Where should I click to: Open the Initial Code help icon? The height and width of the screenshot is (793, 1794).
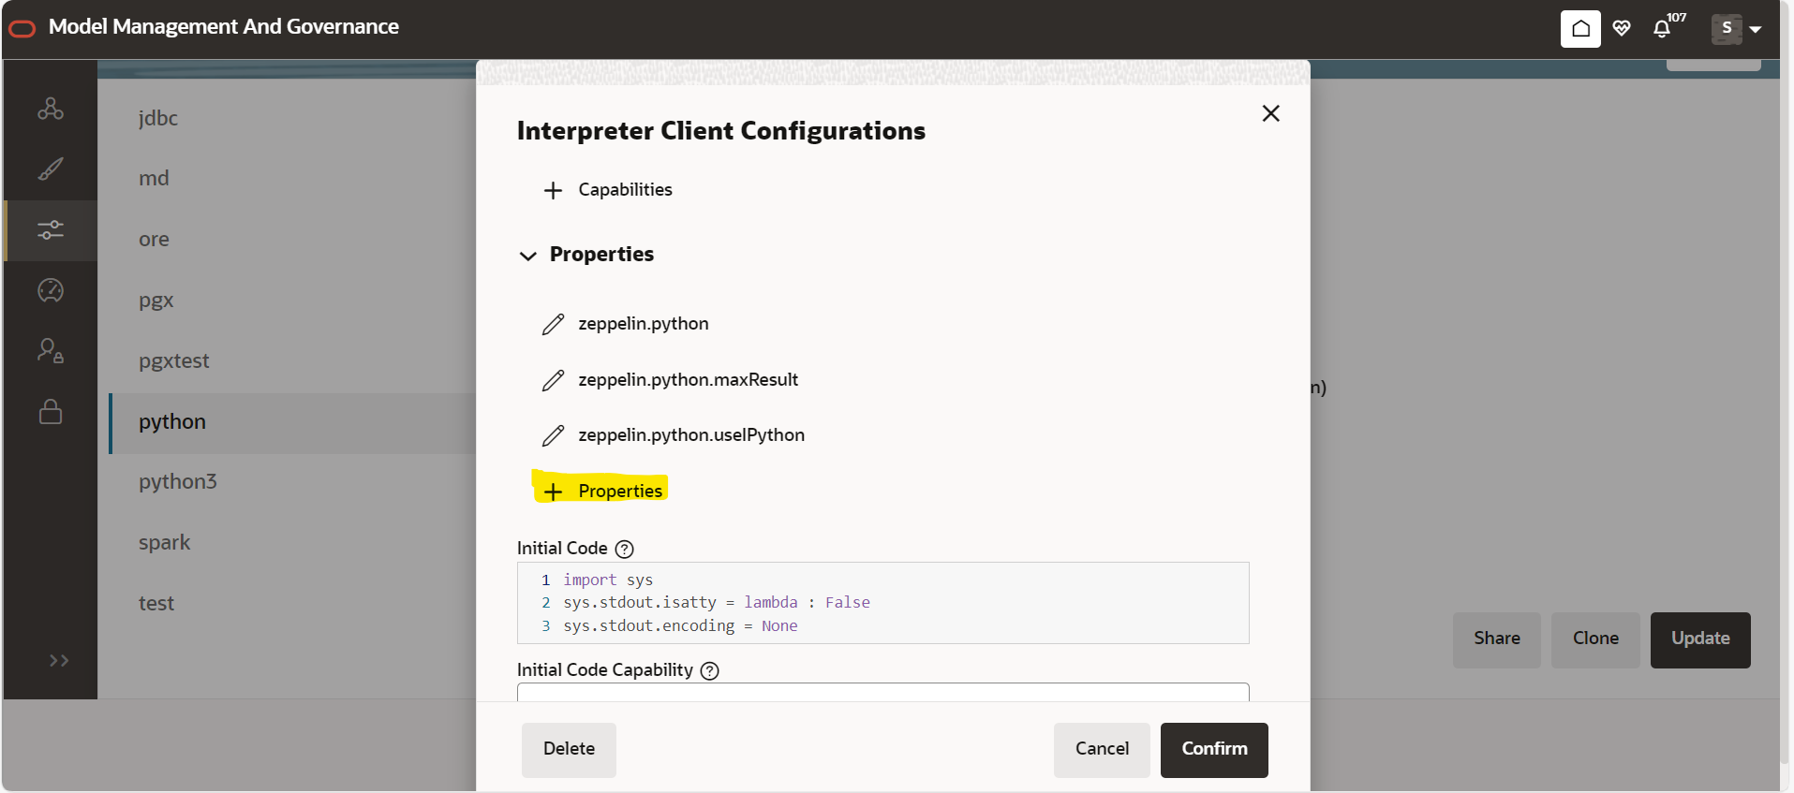[624, 549]
